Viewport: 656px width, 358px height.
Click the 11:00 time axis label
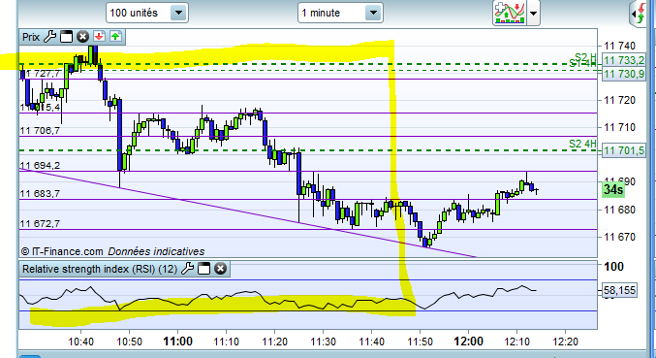point(177,342)
